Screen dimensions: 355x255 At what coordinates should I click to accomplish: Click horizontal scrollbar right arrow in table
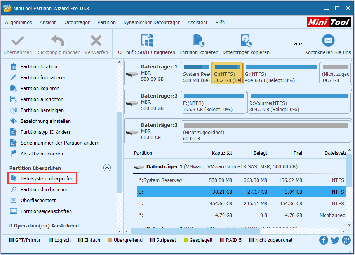click(343, 231)
